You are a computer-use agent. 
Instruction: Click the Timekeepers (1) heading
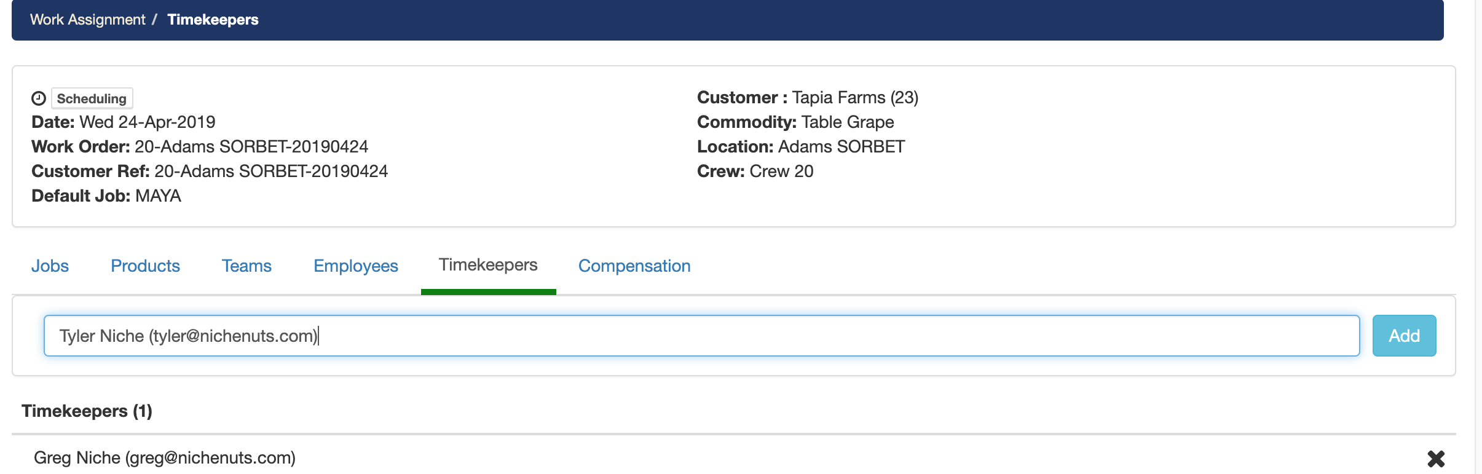click(x=87, y=411)
